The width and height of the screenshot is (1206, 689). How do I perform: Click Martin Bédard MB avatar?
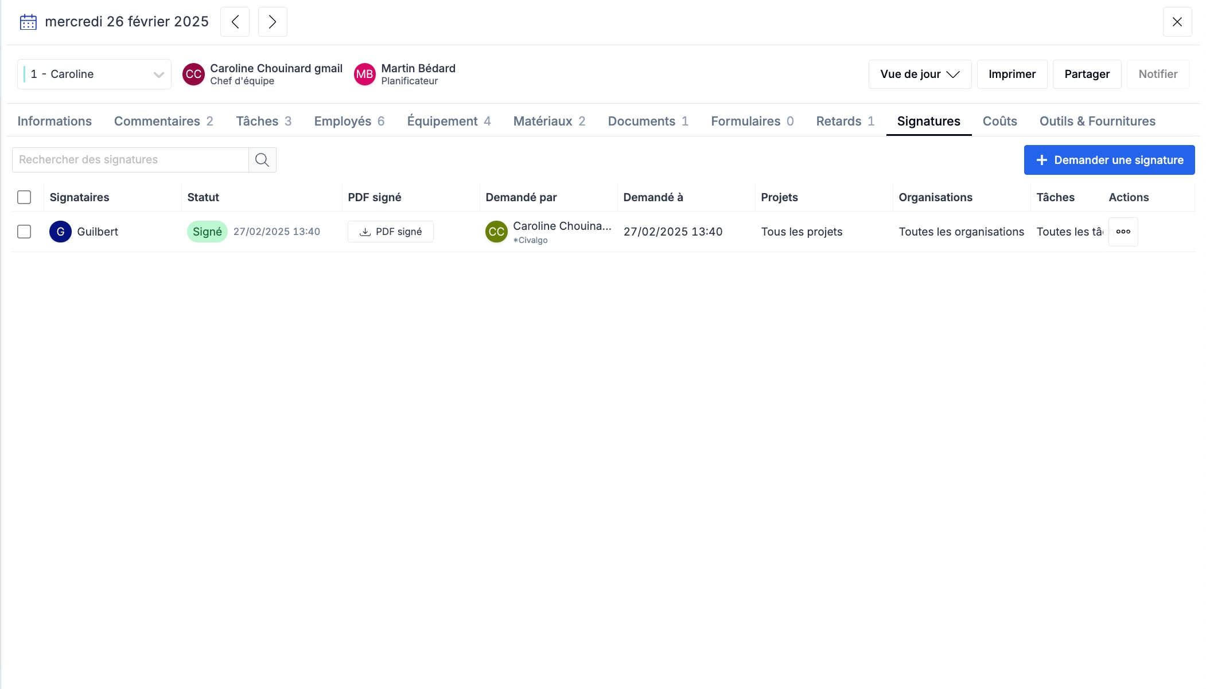pos(364,74)
